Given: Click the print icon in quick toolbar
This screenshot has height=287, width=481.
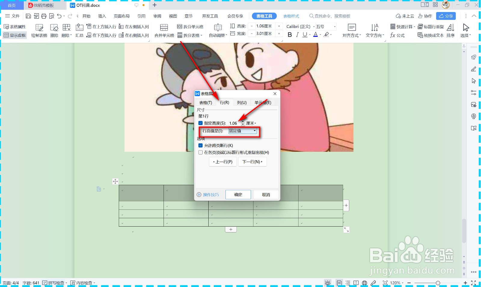Looking at the screenshot, I should (x=44, y=16).
